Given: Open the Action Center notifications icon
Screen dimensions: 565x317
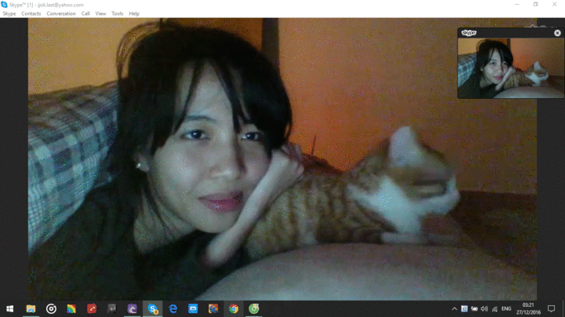Looking at the screenshot, I should point(552,309).
